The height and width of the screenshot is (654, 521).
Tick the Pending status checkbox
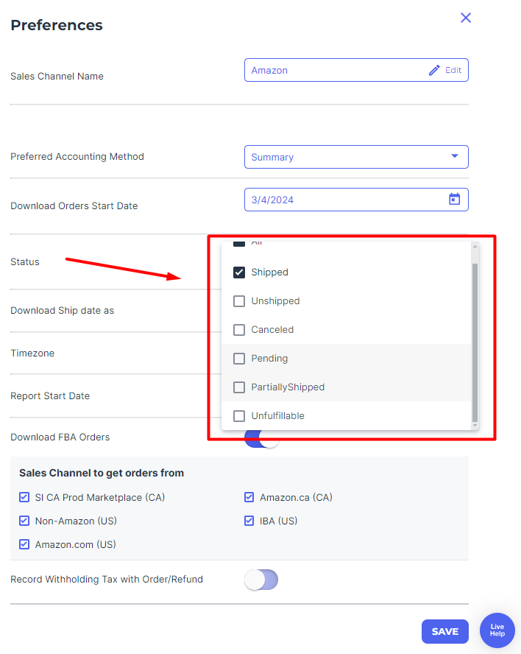[239, 359]
